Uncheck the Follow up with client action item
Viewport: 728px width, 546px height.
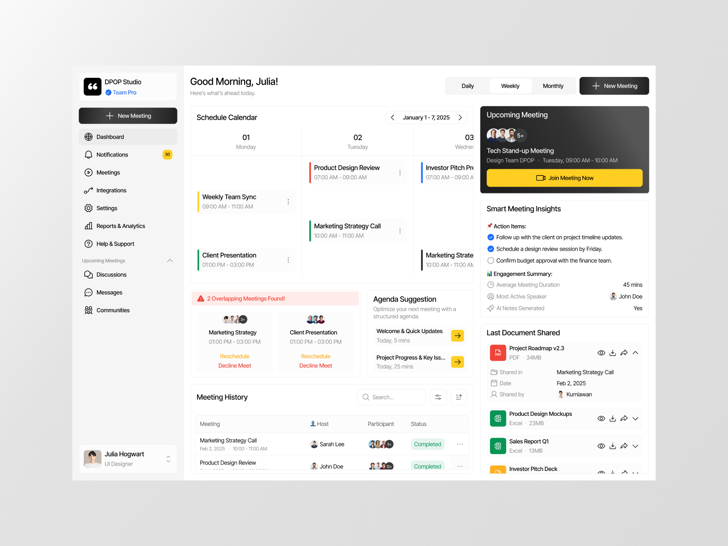coord(490,237)
